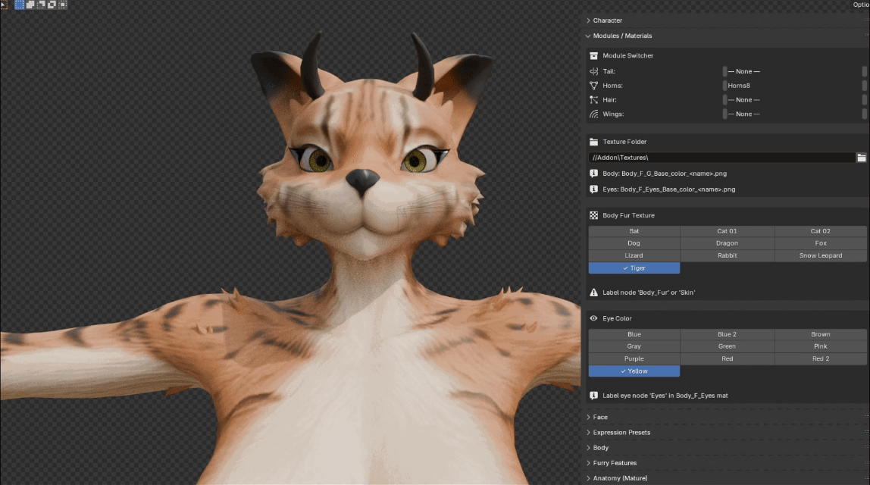Viewport: 870px width, 485px height.
Task: Click the info icon beside 'Label eye node'
Action: pyautogui.click(x=593, y=396)
